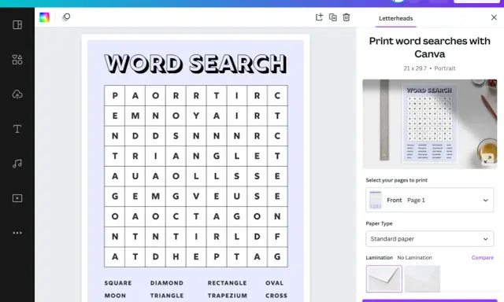This screenshot has height=302, width=504.
Task: Select the WORD SEARCH title text
Action: [x=196, y=64]
